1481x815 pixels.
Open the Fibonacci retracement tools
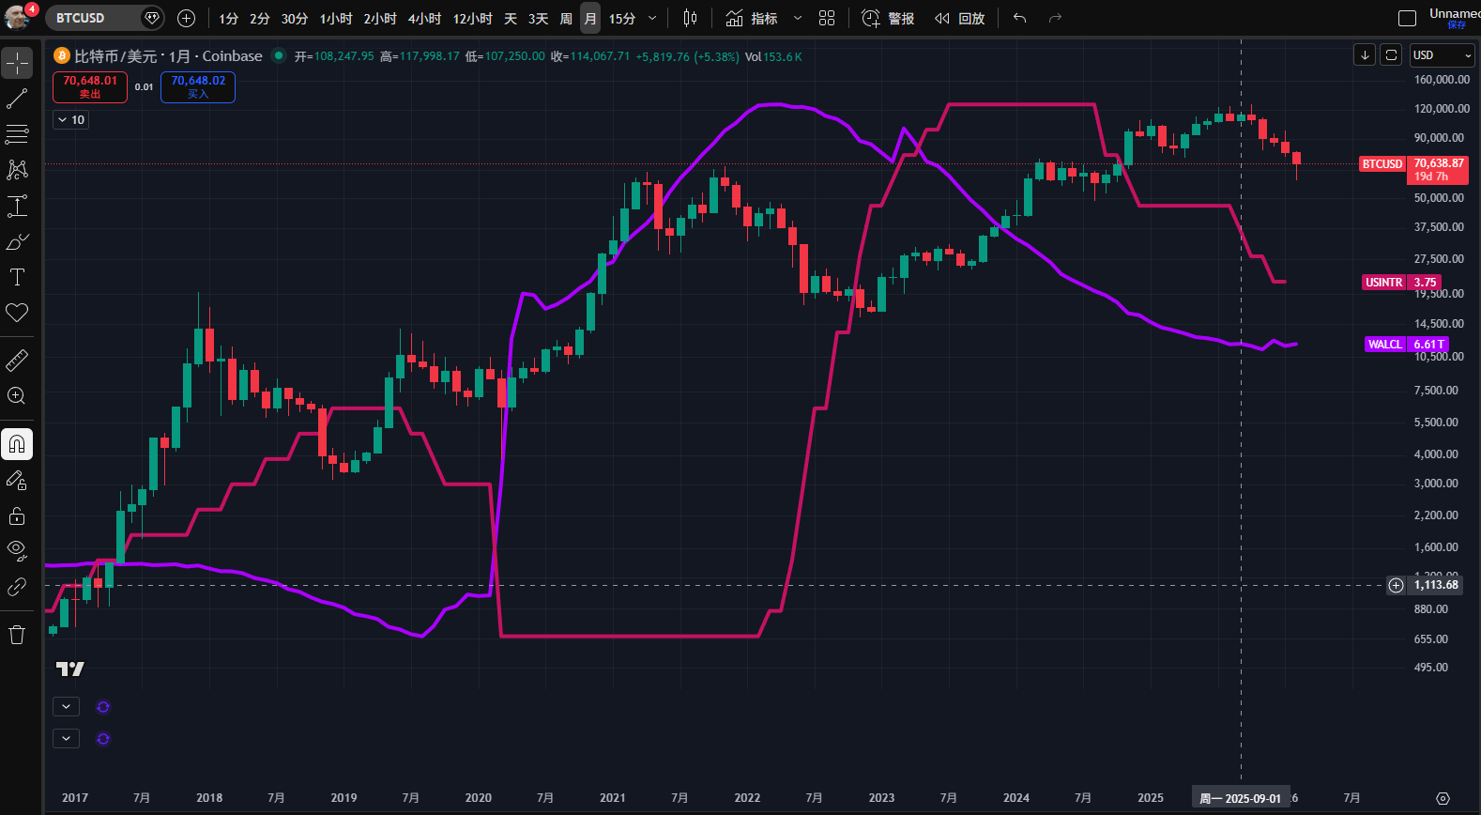(x=17, y=134)
